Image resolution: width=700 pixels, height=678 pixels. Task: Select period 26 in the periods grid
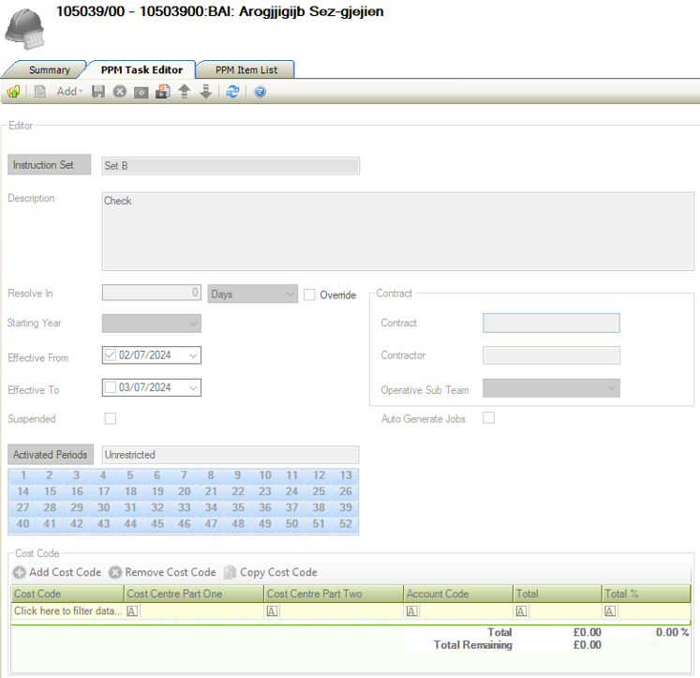pyautogui.click(x=345, y=491)
